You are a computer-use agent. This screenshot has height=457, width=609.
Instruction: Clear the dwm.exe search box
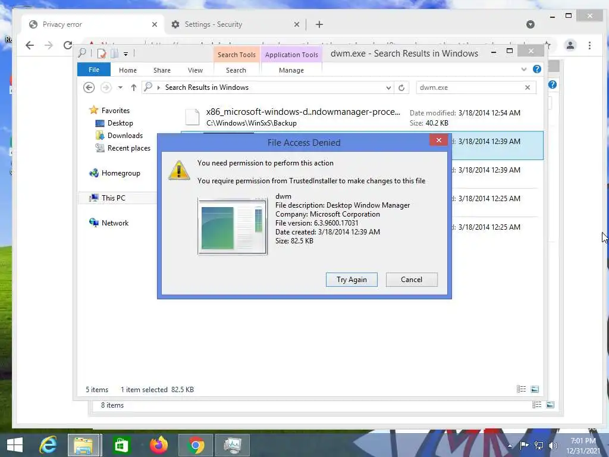coord(528,87)
